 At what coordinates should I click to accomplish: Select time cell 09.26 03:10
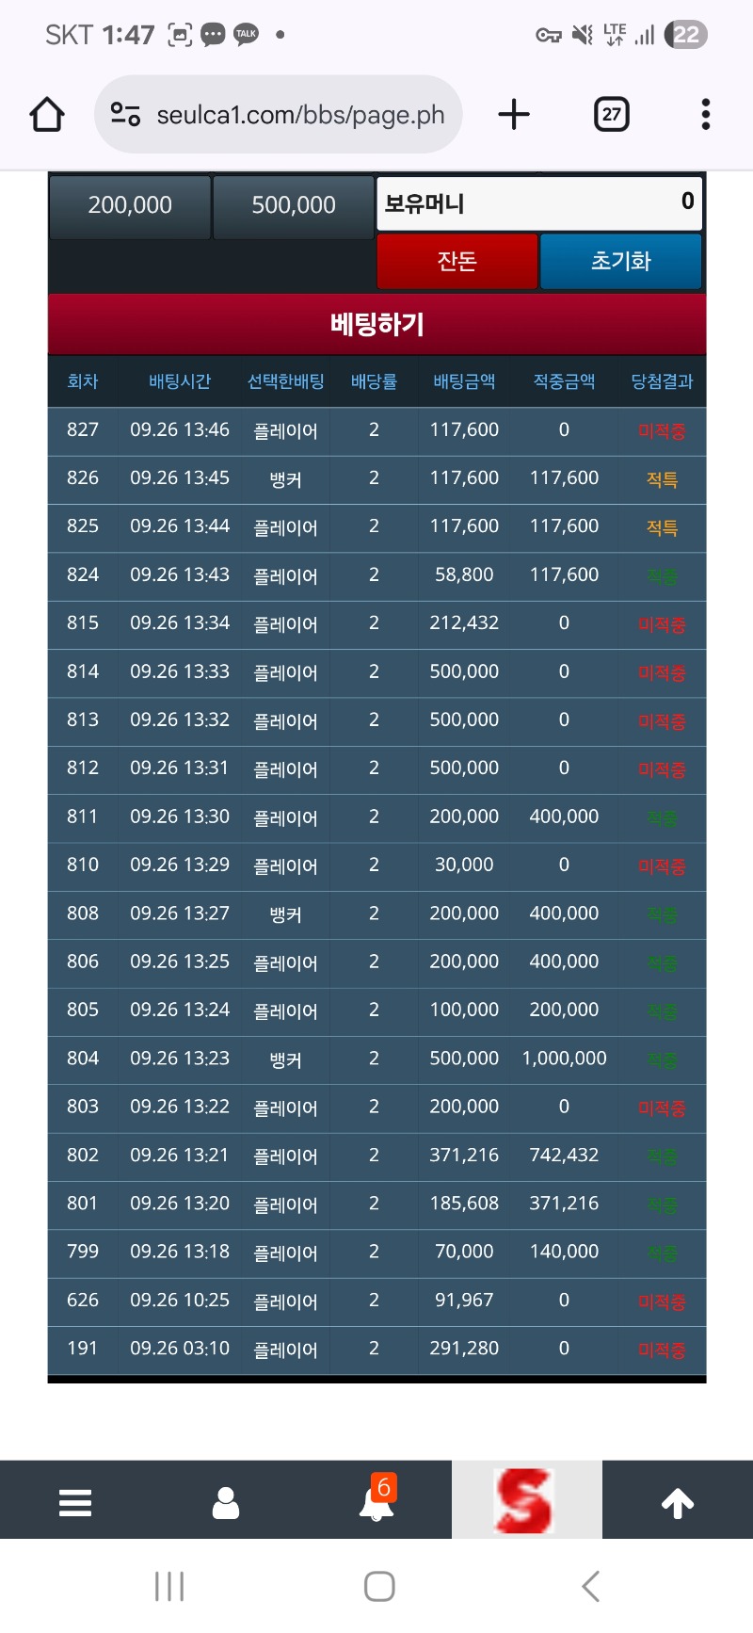click(180, 1349)
